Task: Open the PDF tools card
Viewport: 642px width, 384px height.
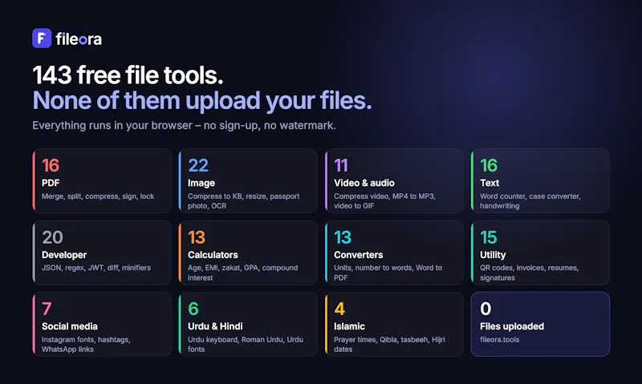Action: tap(102, 180)
